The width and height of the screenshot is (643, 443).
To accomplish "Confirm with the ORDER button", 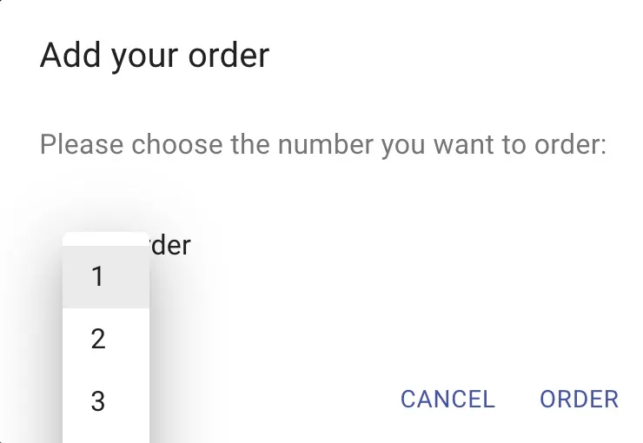I will pyautogui.click(x=579, y=399).
